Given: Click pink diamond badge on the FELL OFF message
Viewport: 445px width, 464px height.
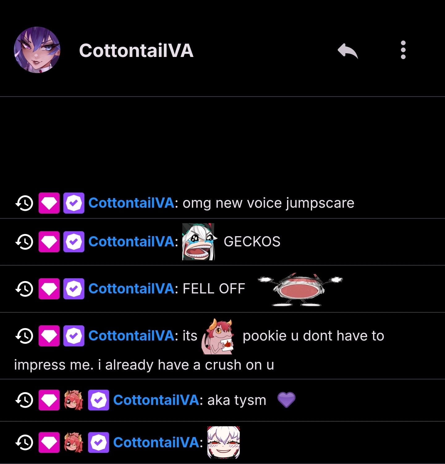Looking at the screenshot, I should coord(49,289).
